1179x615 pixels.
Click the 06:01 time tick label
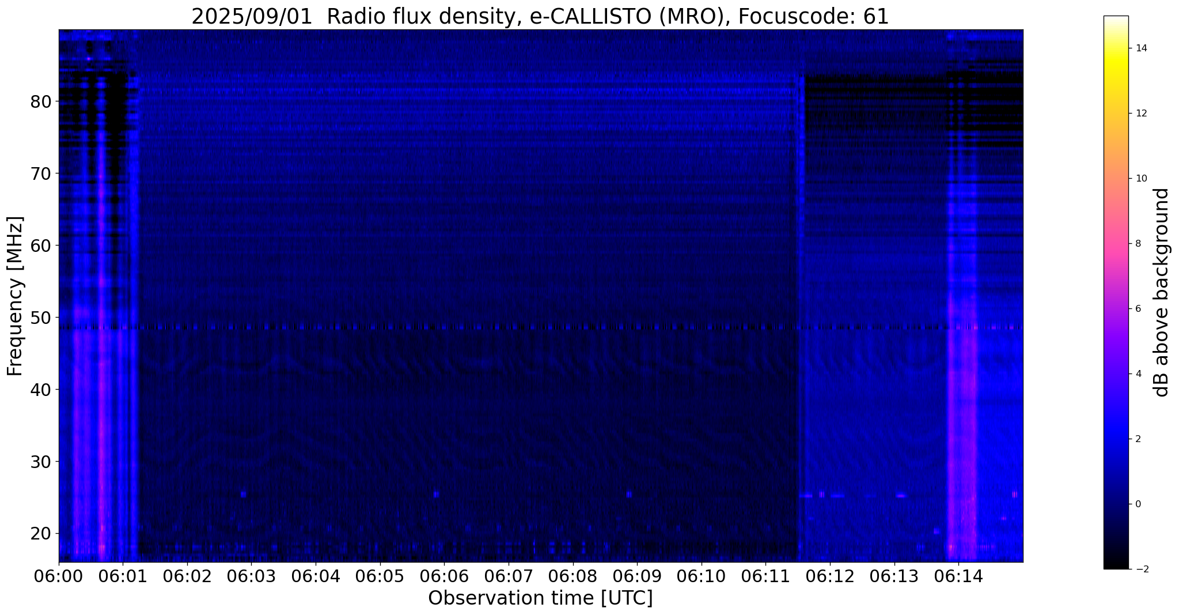coord(122,576)
